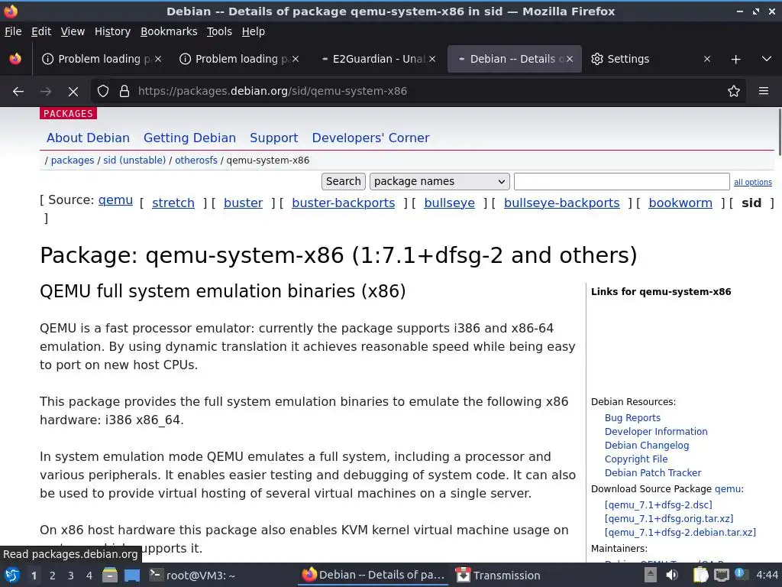The image size is (782, 587).
Task: Bookmark this page with the star
Action: 733,92
